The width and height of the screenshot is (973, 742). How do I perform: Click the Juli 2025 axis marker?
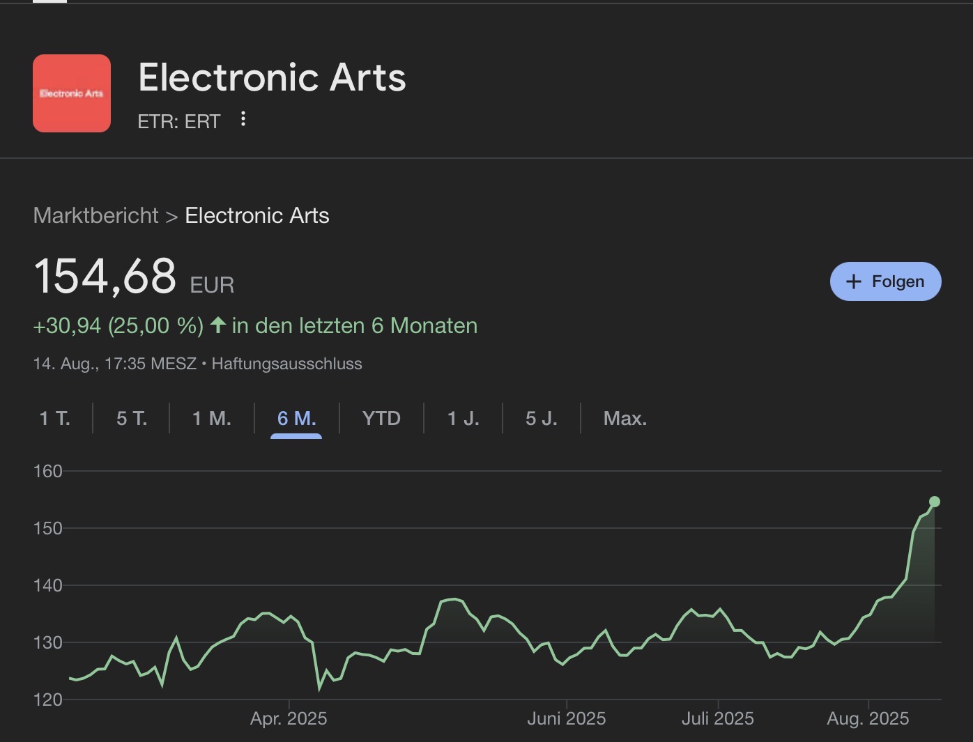(x=717, y=718)
